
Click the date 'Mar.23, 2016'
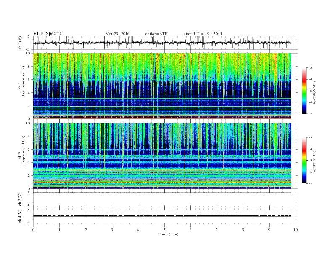pos(117,34)
